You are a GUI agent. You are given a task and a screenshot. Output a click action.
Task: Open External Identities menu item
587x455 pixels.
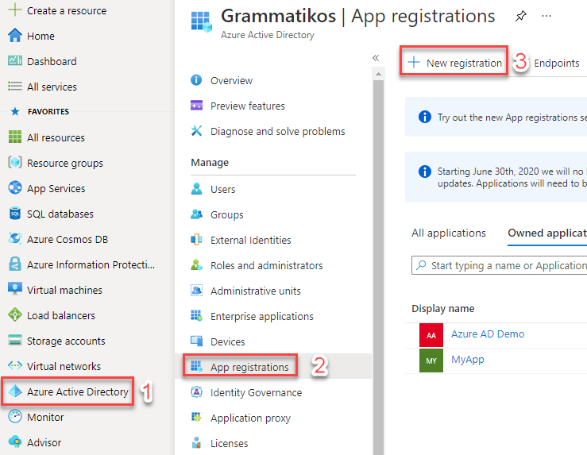point(272,240)
